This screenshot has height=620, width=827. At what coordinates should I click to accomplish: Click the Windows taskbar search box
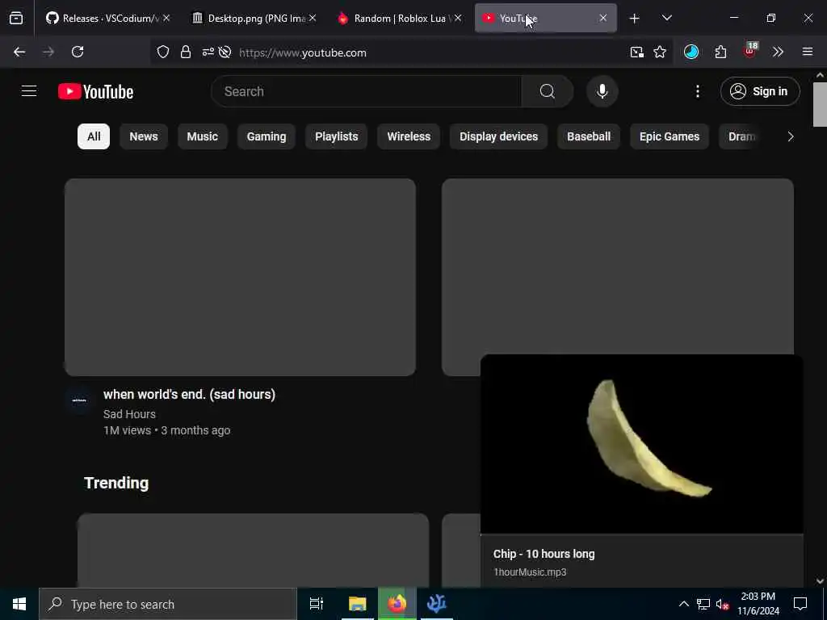pyautogui.click(x=168, y=604)
